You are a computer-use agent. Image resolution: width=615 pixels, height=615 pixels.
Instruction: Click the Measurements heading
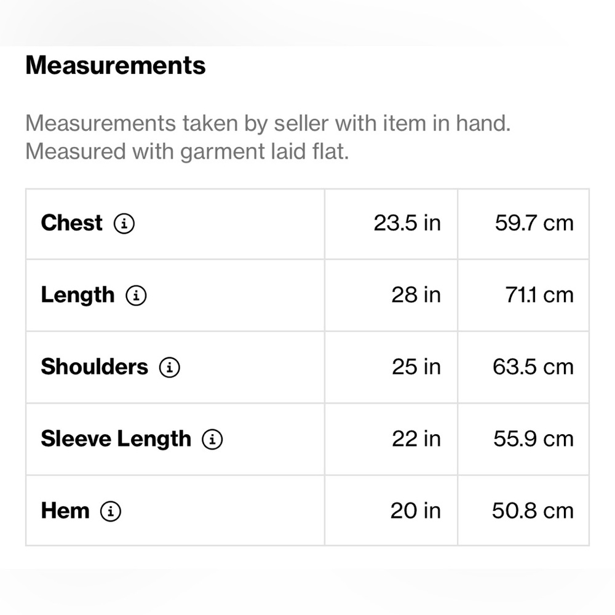[116, 65]
